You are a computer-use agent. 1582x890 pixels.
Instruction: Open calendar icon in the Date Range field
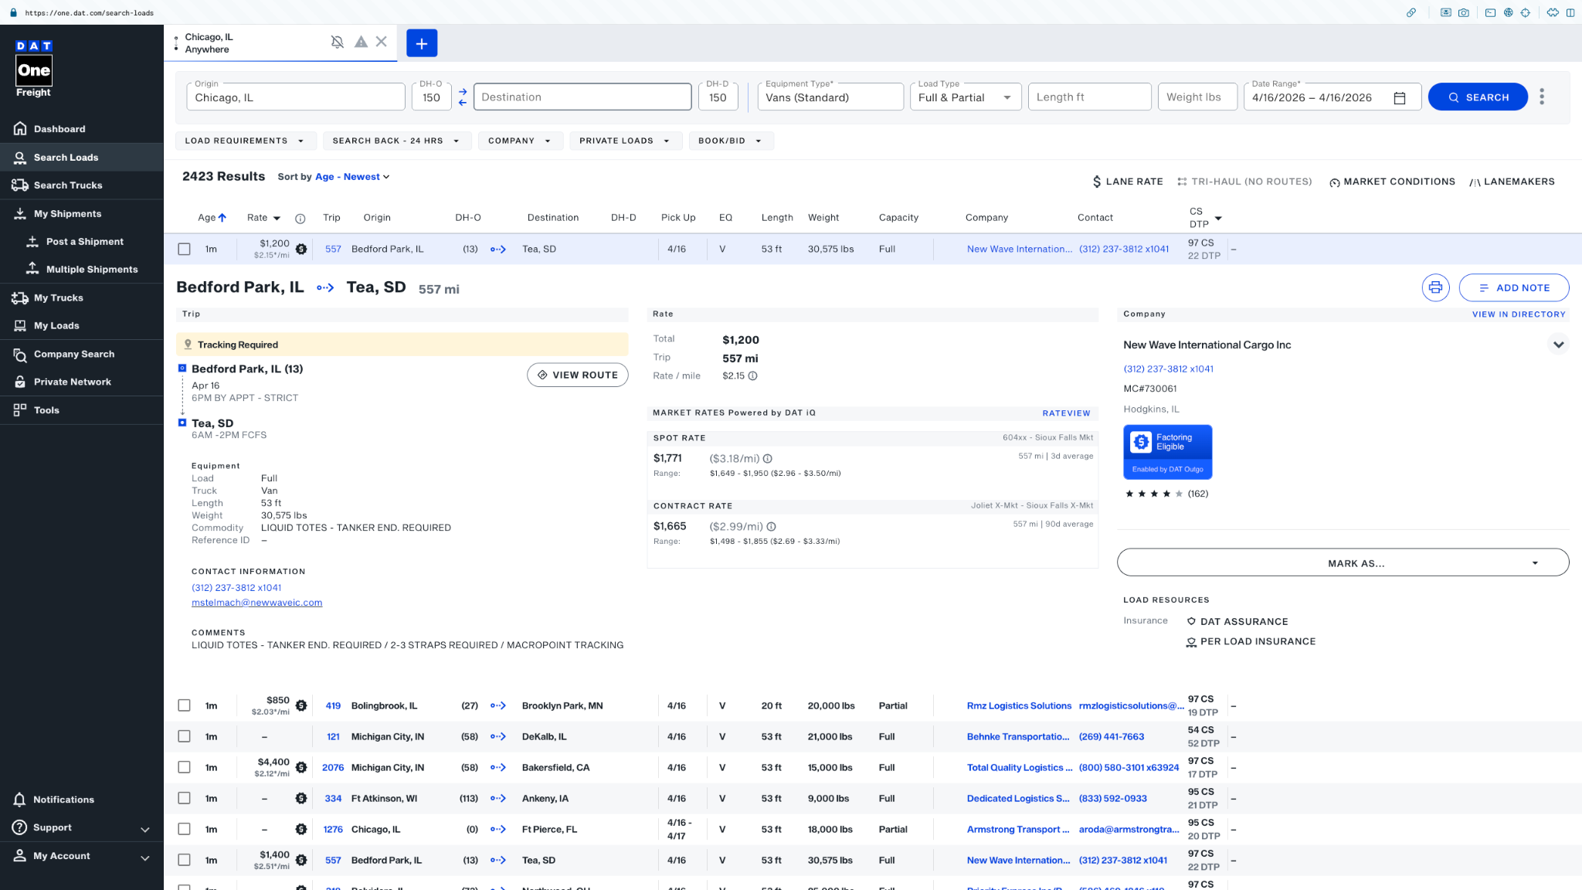click(1399, 98)
